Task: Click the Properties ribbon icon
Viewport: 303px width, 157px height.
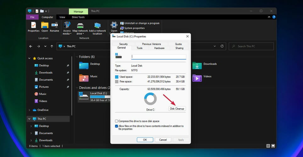Action: pyautogui.click(x=33, y=25)
